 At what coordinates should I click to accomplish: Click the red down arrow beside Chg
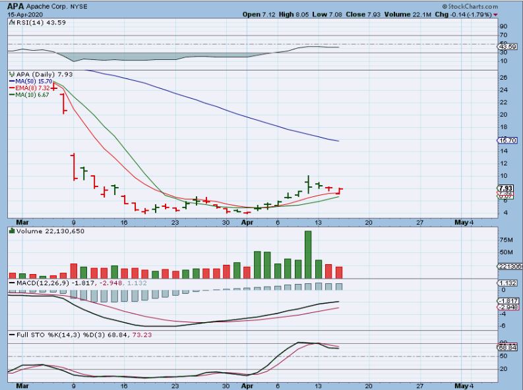495,14
